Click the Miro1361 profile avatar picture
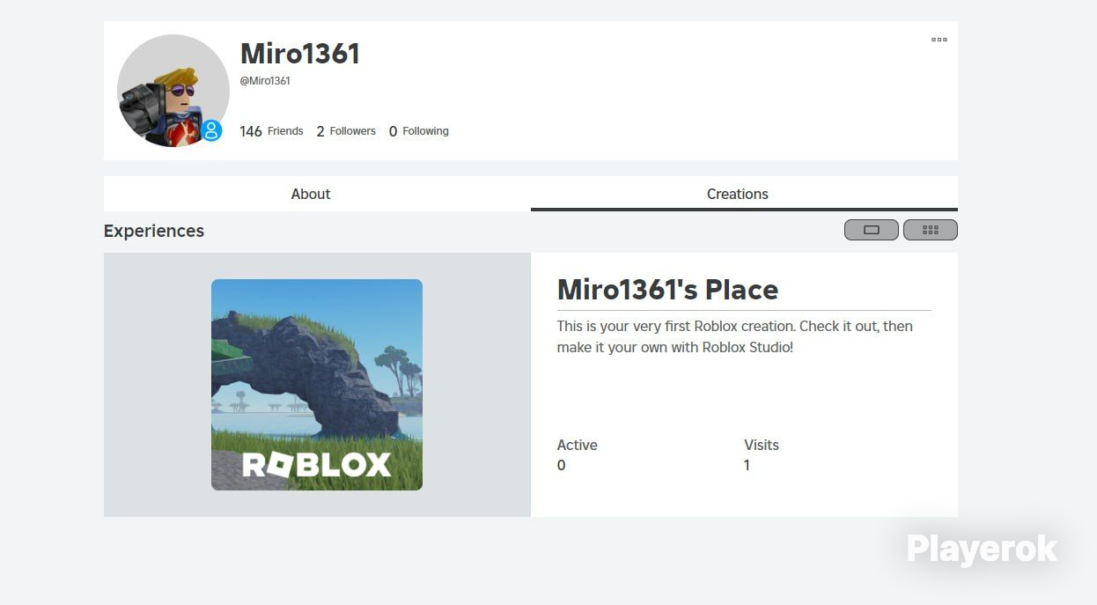 [173, 91]
